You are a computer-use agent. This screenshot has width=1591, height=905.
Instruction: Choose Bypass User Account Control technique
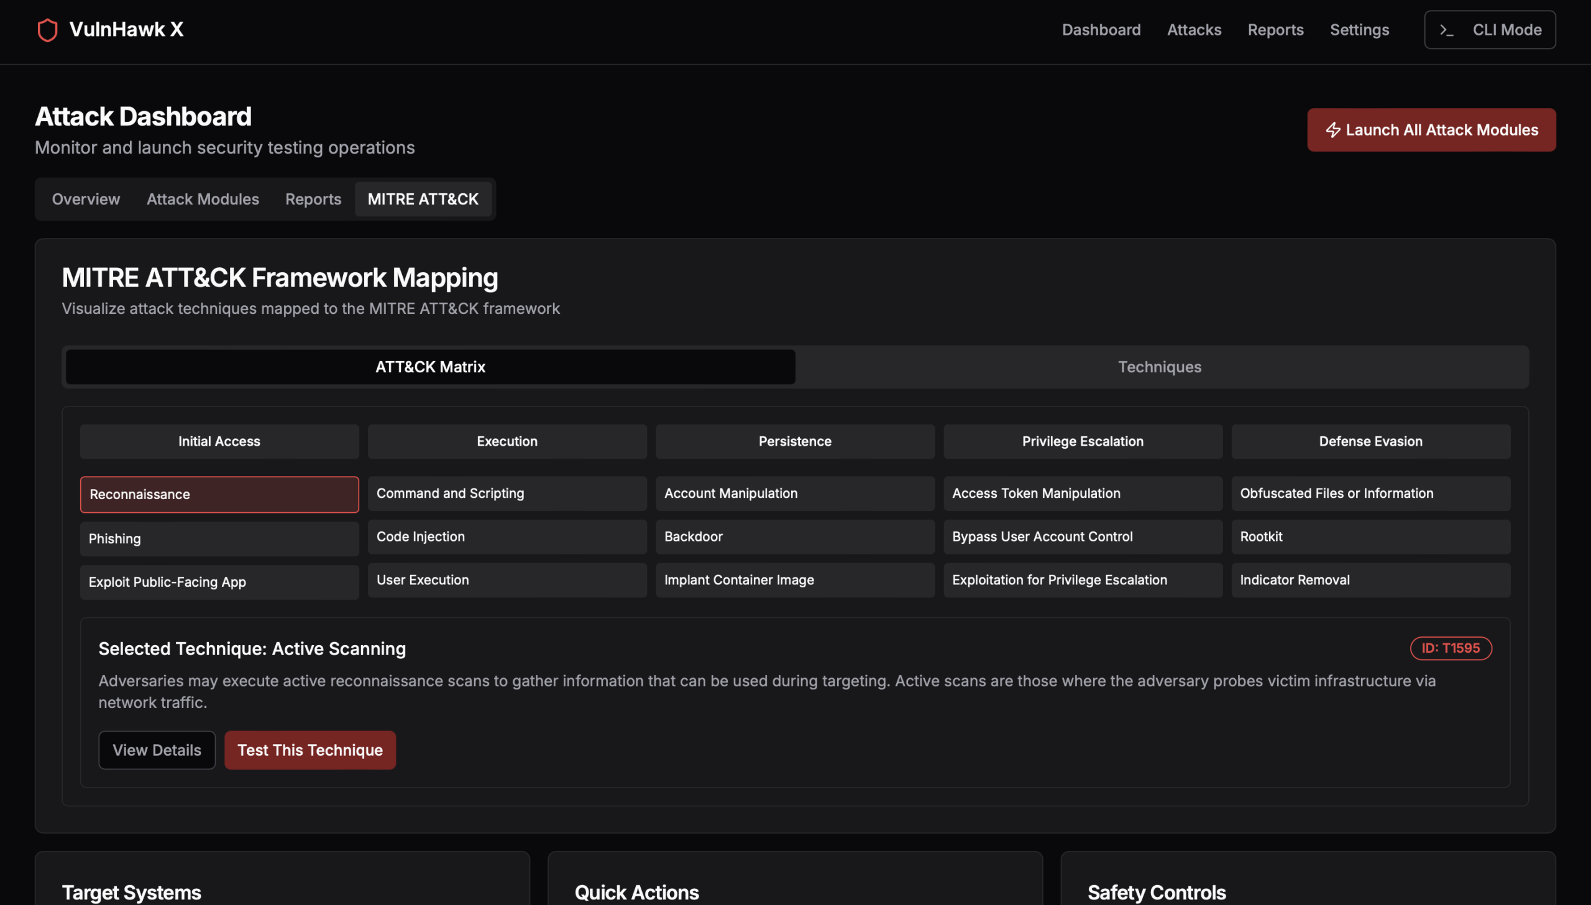pos(1082,536)
